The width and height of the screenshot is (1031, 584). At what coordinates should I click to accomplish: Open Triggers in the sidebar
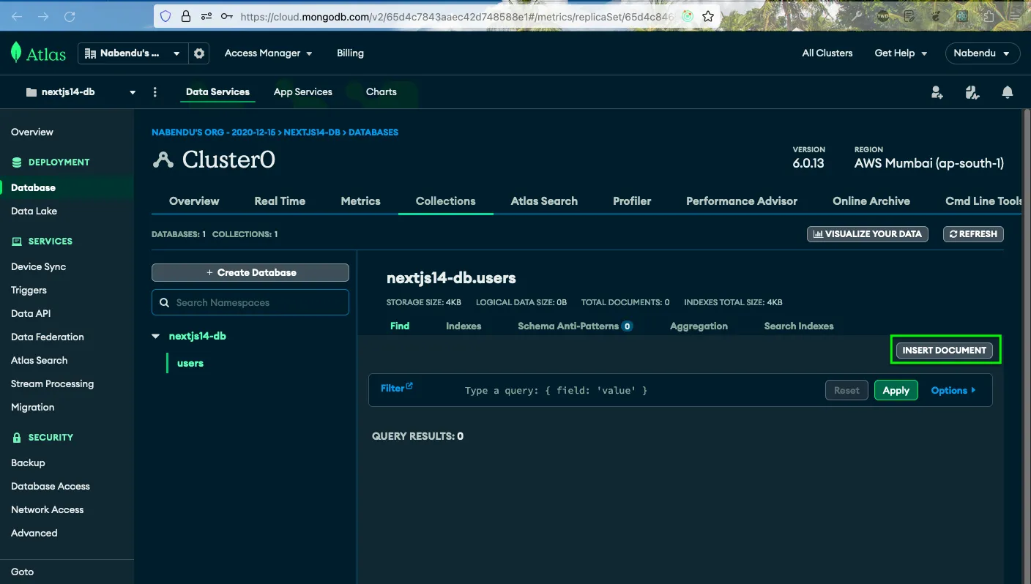(29, 290)
